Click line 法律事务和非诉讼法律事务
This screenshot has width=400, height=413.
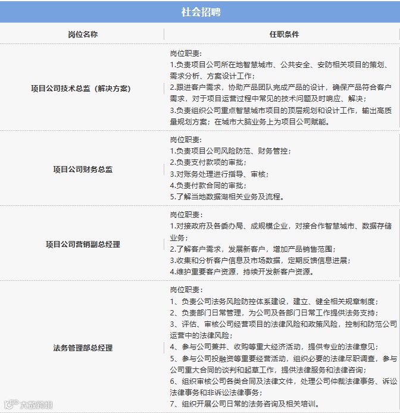point(216,392)
